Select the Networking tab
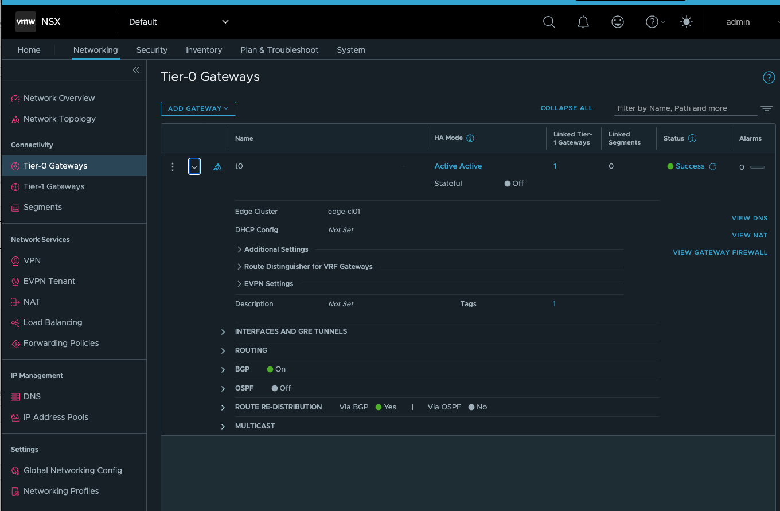 click(96, 50)
